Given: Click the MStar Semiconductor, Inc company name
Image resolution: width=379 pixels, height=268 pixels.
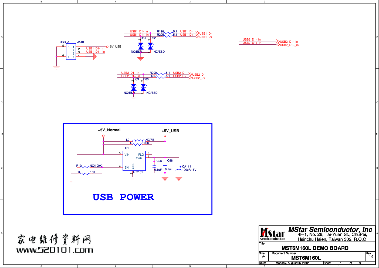Looking at the screenshot, I should click(330, 229).
